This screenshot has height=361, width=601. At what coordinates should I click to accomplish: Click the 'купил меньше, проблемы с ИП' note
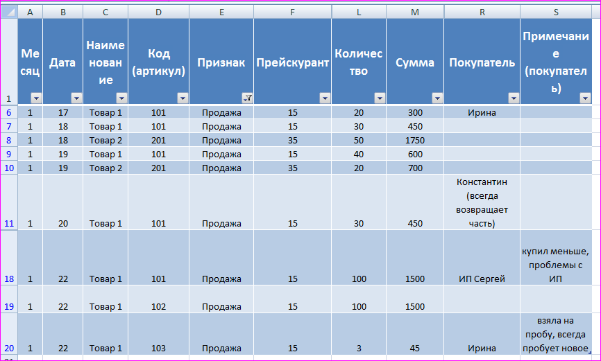(556, 258)
